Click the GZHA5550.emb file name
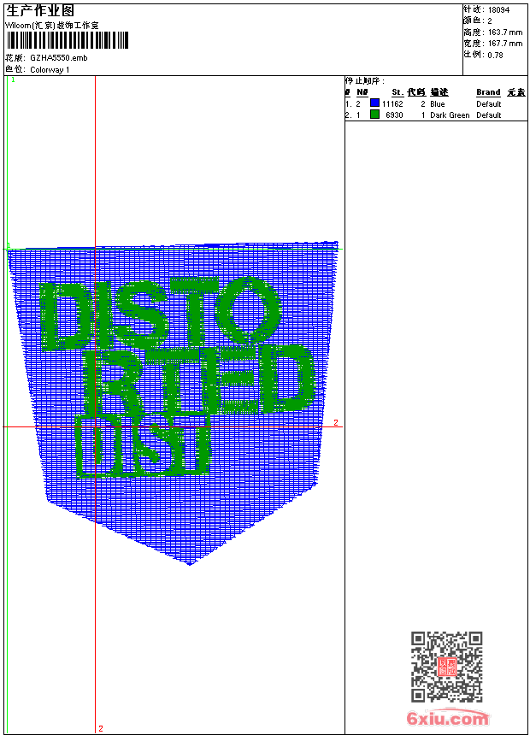 click(x=58, y=58)
